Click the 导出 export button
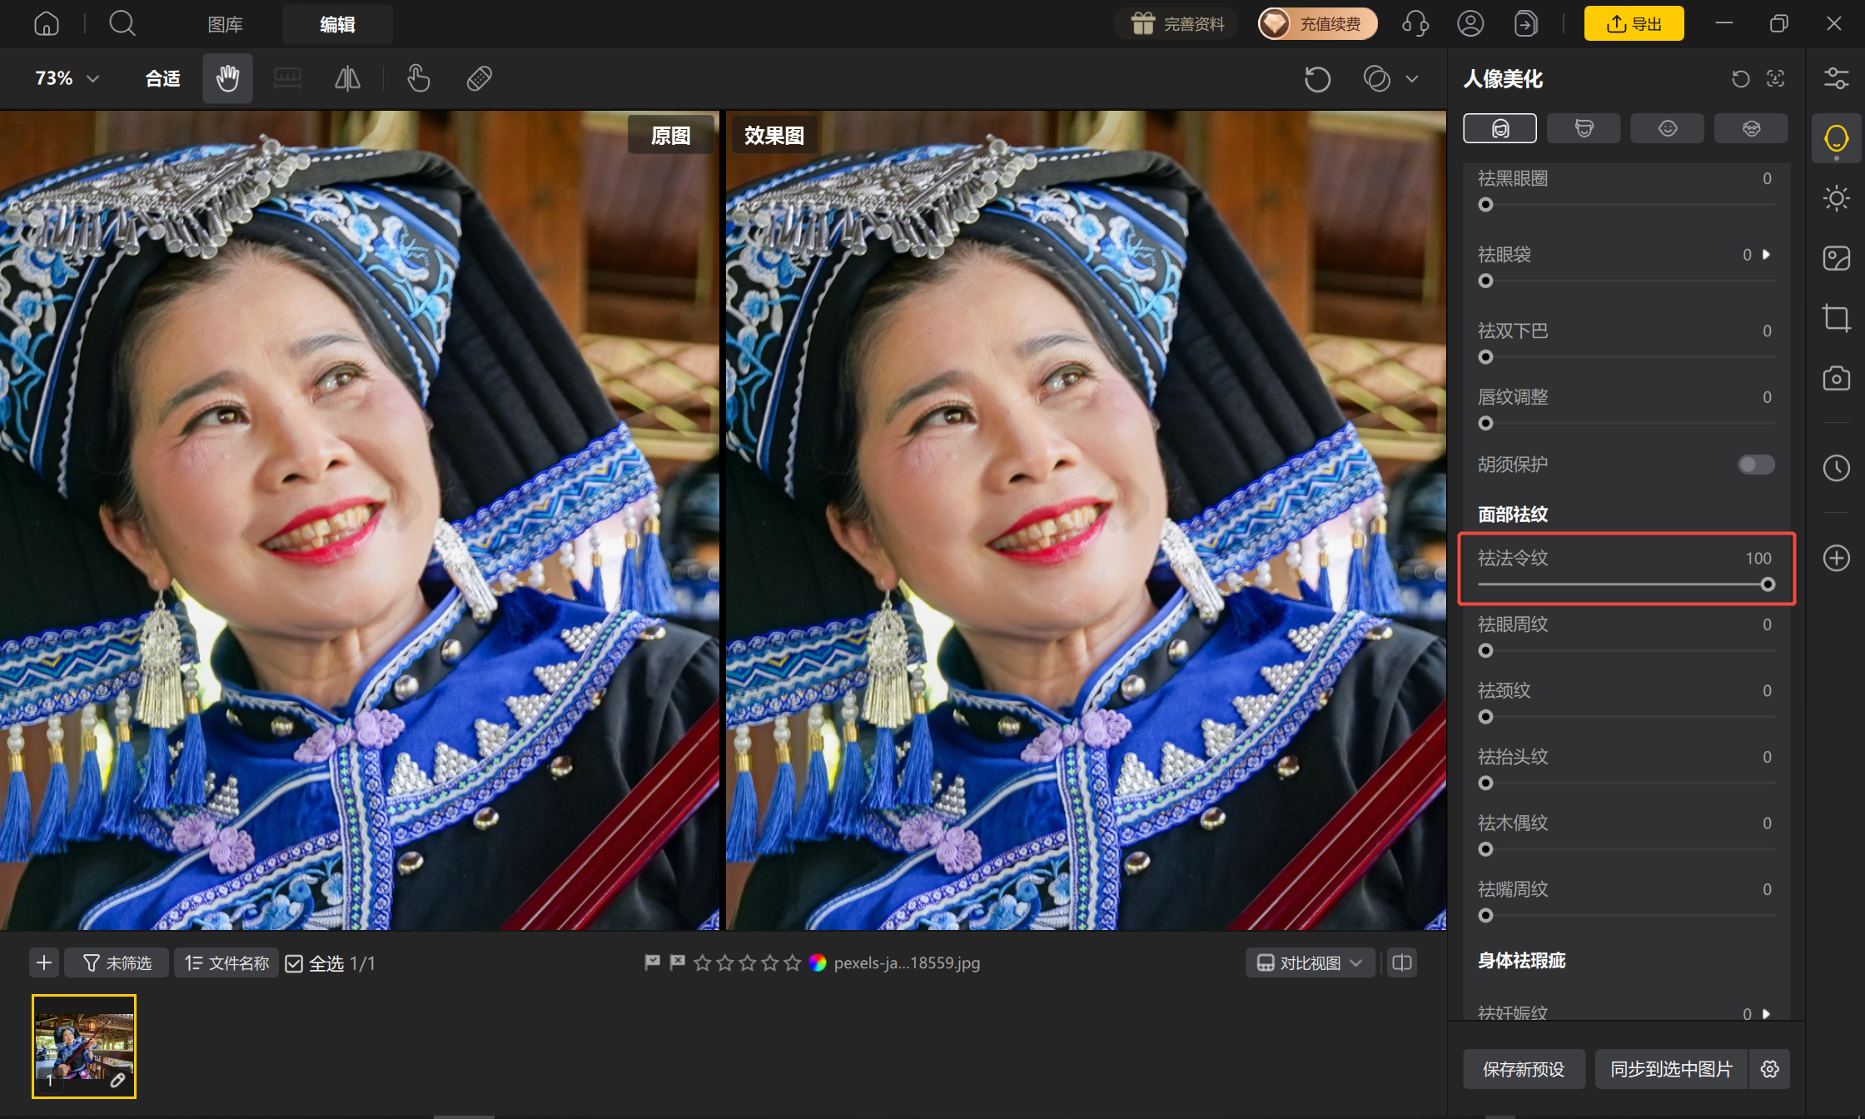The image size is (1865, 1119). tap(1634, 23)
